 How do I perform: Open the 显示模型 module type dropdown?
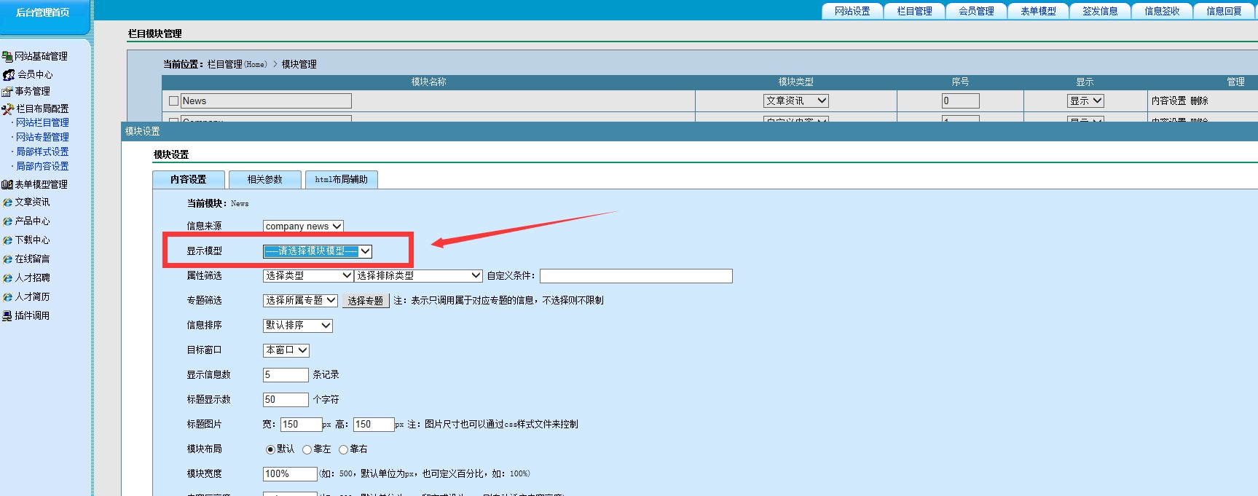point(318,251)
